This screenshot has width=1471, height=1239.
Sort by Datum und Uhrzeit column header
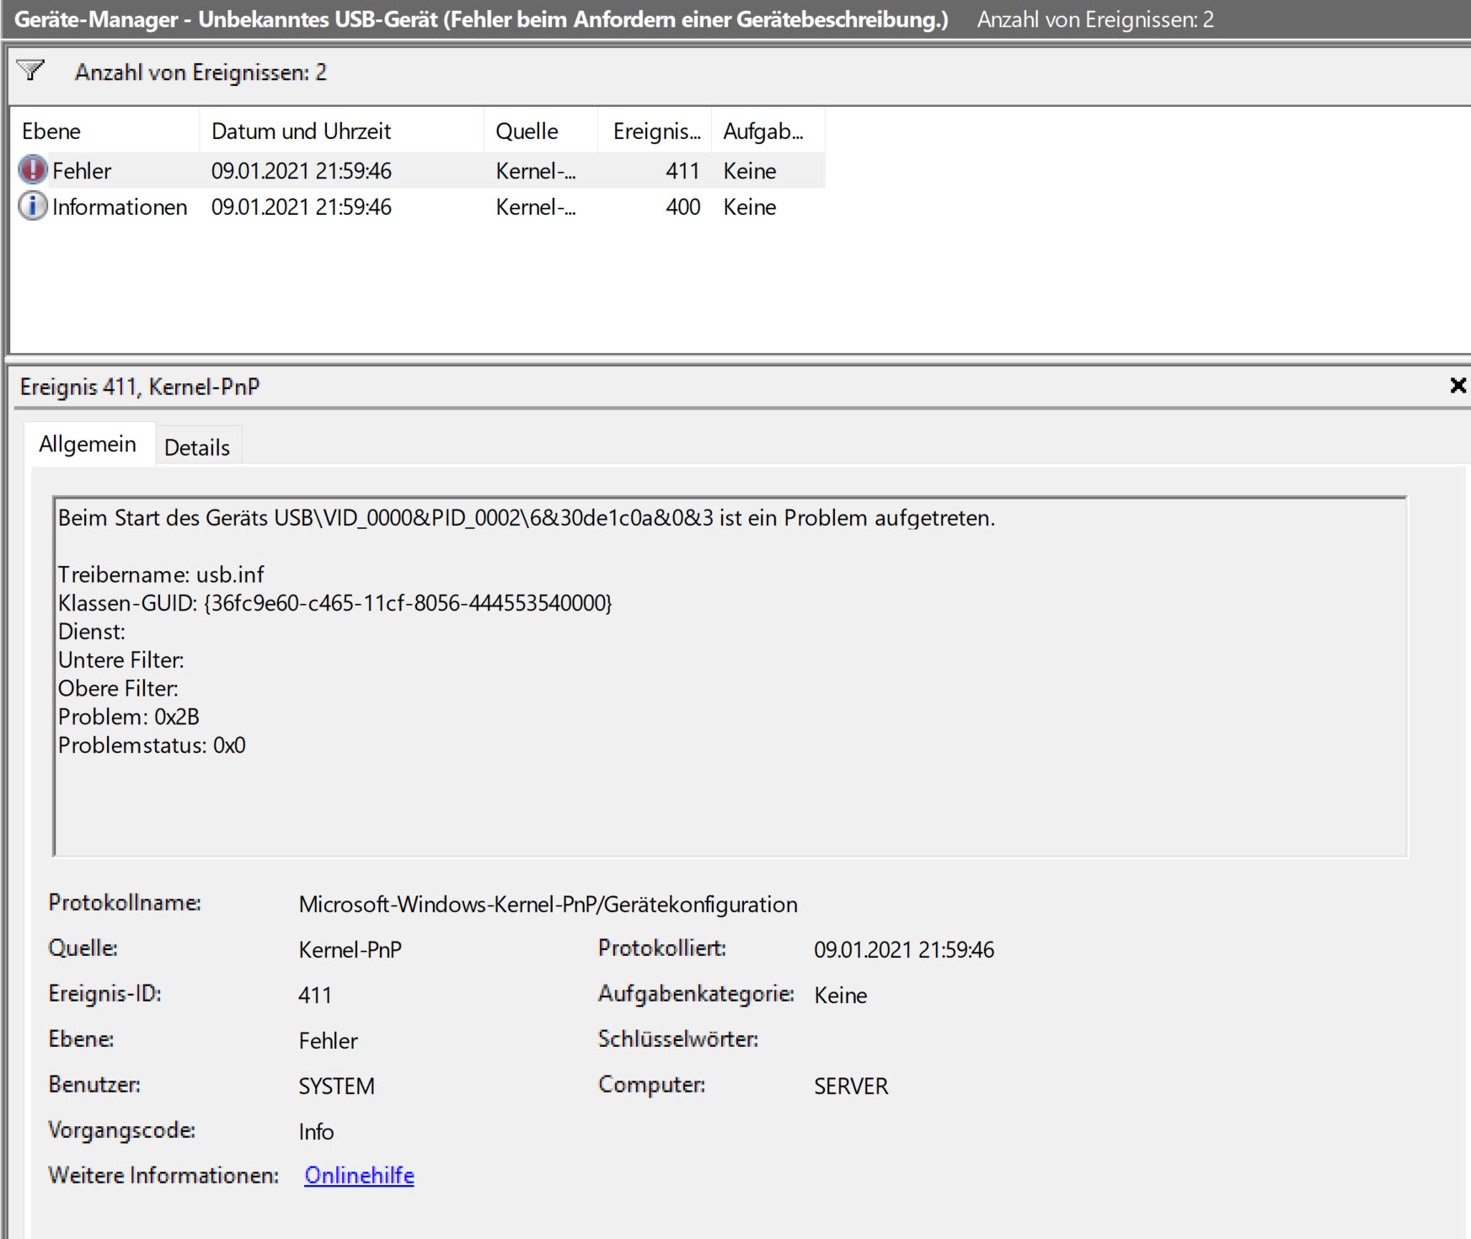(342, 131)
